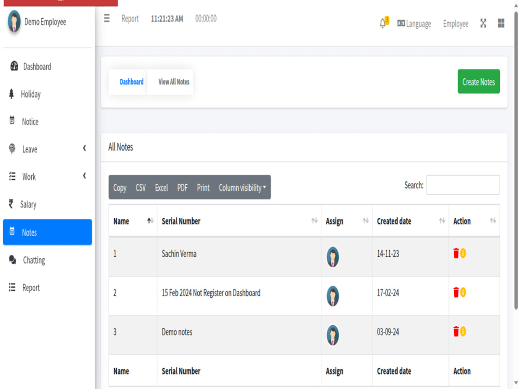Click the fullscreen expand icon
The width and height of the screenshot is (519, 389).
click(483, 23)
